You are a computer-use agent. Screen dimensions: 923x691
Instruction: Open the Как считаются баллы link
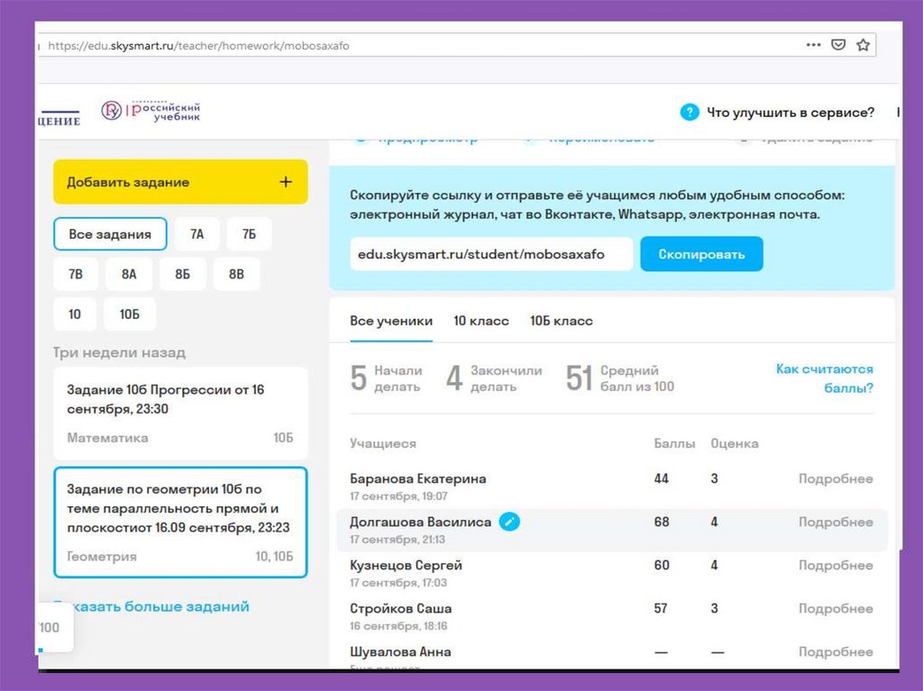(x=824, y=378)
